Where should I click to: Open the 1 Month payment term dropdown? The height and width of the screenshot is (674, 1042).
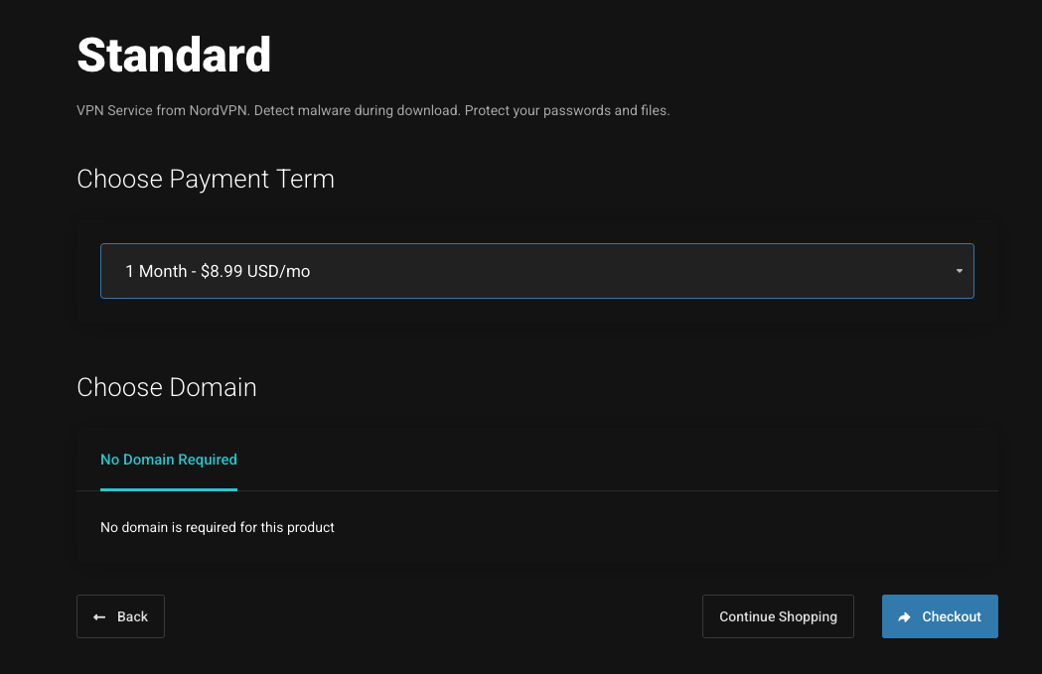[x=536, y=271]
